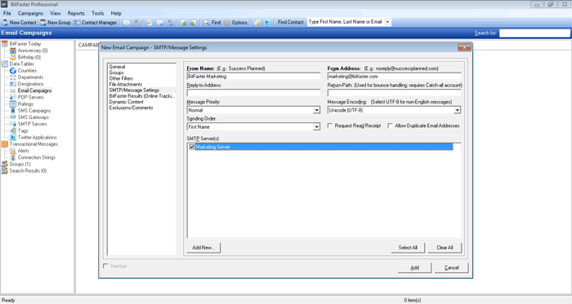This screenshot has height=304, width=572.
Task: Click the Add button in dialog
Action: [414, 267]
